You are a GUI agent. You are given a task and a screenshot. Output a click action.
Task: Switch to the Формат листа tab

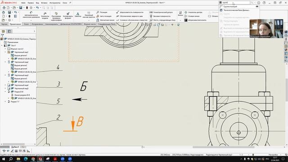(90, 24)
